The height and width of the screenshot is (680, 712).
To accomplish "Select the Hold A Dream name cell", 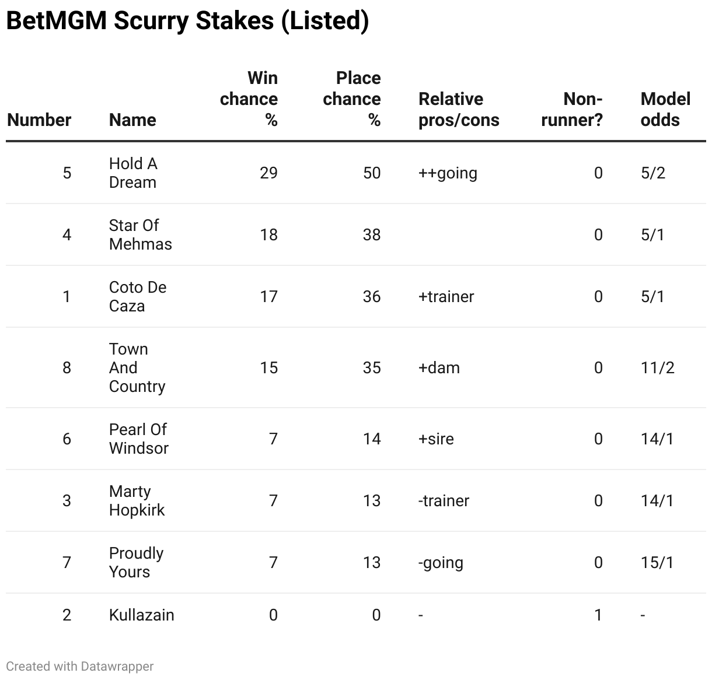I will point(133,173).
